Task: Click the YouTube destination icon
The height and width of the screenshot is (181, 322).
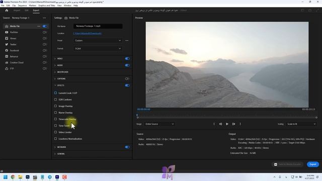Action: coord(7,32)
